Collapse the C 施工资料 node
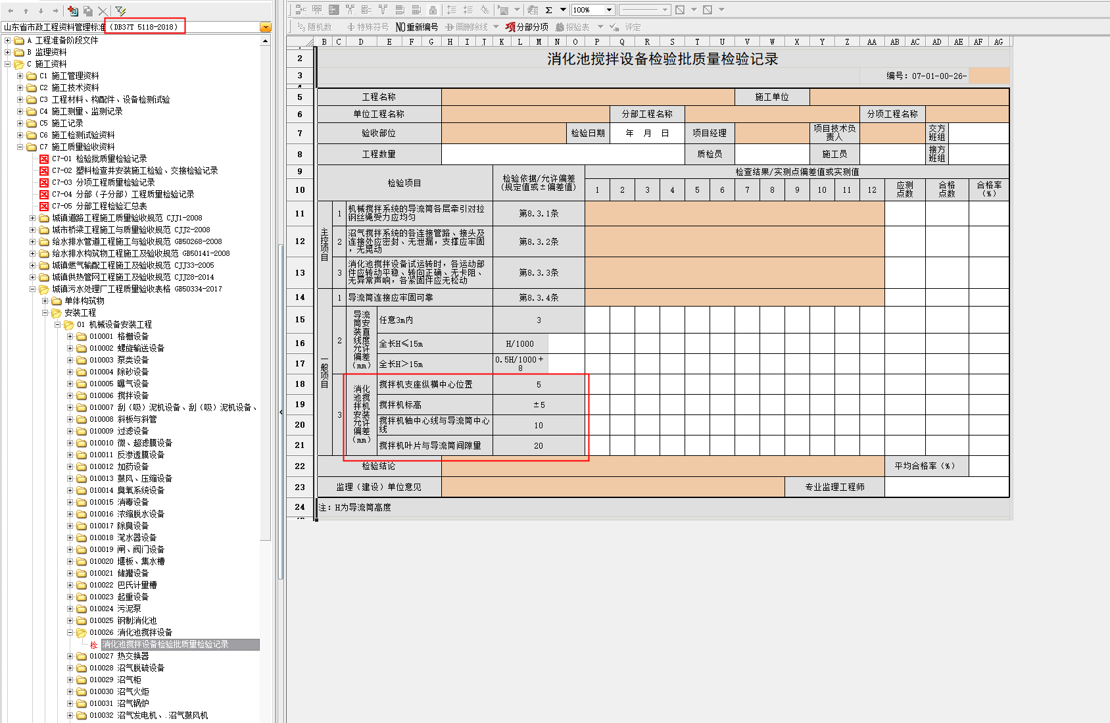This screenshot has width=1110, height=723. 8,64
